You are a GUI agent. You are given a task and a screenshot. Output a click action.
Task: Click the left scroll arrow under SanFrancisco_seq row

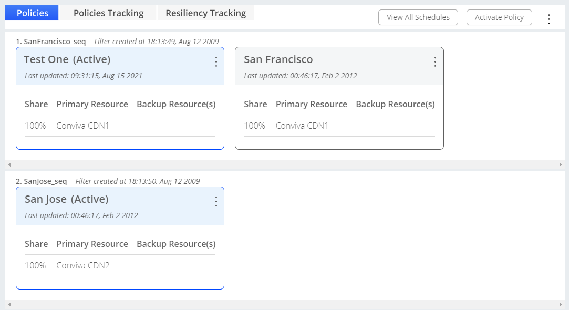tap(9, 165)
